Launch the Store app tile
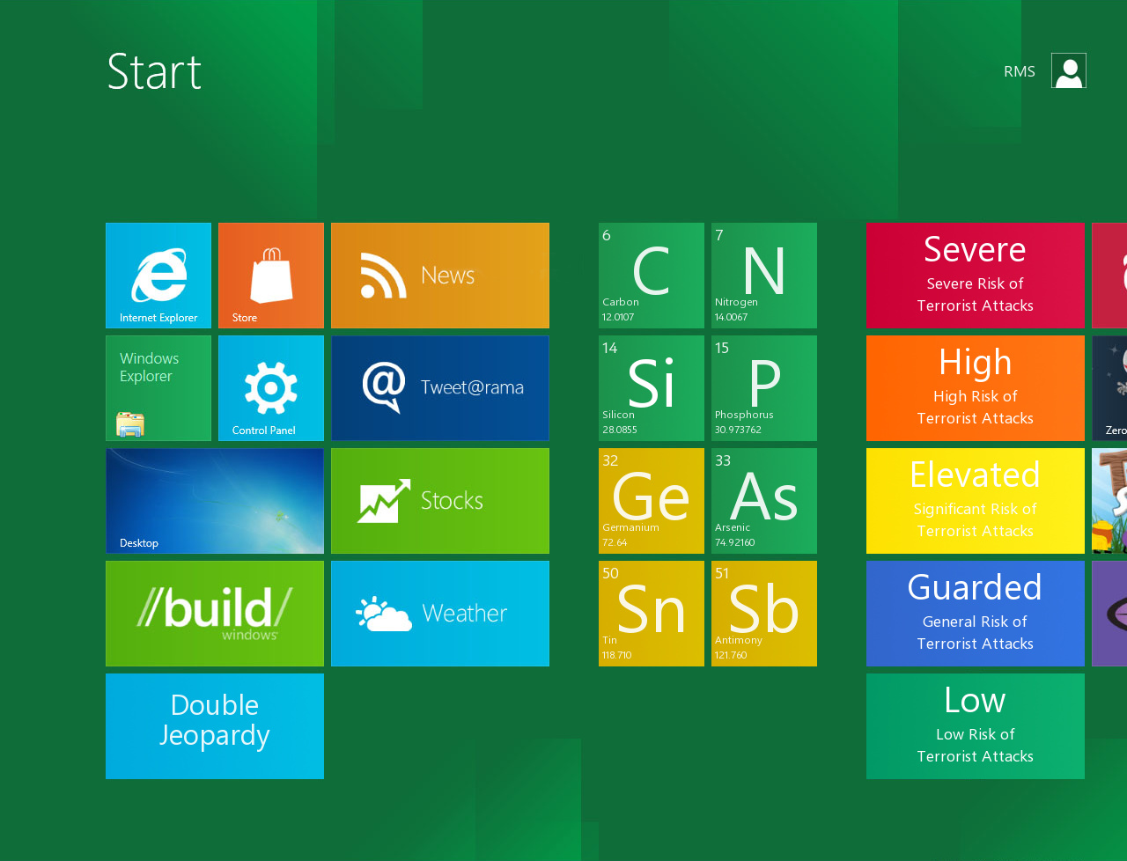 pyautogui.click(x=271, y=276)
